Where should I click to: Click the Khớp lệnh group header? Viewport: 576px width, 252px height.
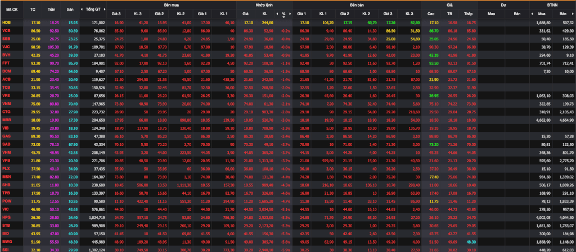(x=264, y=5)
